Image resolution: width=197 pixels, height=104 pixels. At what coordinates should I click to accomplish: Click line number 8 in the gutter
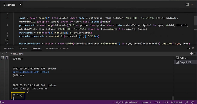8,33
